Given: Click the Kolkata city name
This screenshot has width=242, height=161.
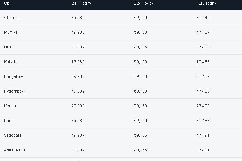Looking at the screenshot, I should click(11, 62).
